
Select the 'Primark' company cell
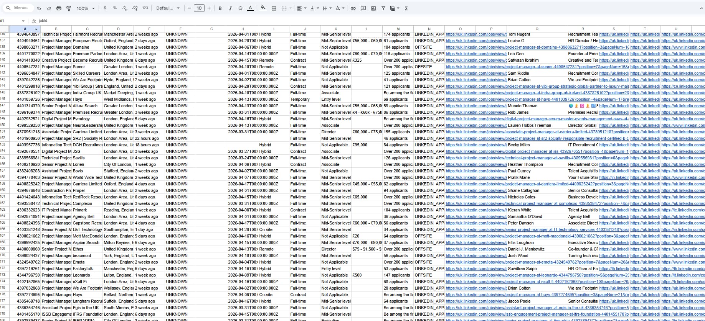click(87, 210)
